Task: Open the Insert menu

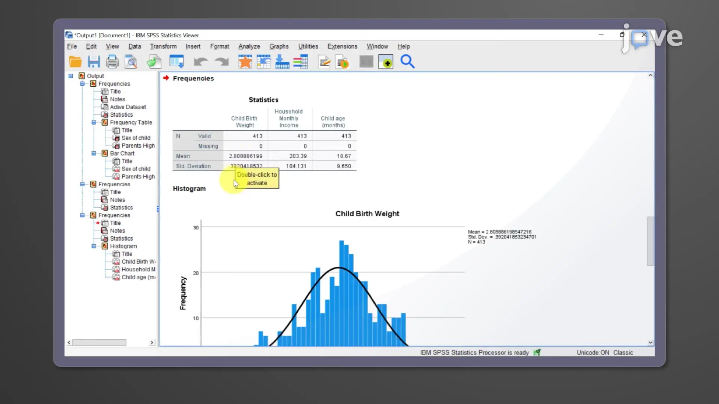Action: click(x=193, y=46)
